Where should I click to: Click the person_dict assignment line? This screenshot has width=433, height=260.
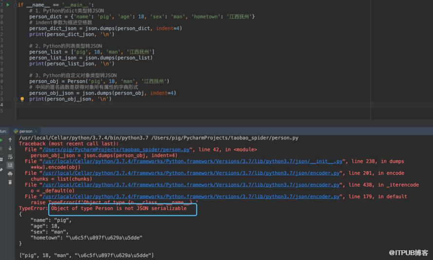point(142,17)
